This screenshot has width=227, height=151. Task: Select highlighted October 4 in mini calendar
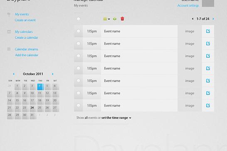(40, 87)
